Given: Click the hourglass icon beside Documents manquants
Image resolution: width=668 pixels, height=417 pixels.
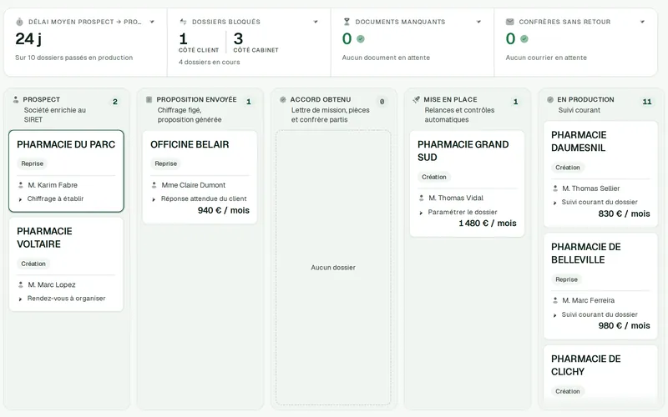Looking at the screenshot, I should (x=347, y=22).
